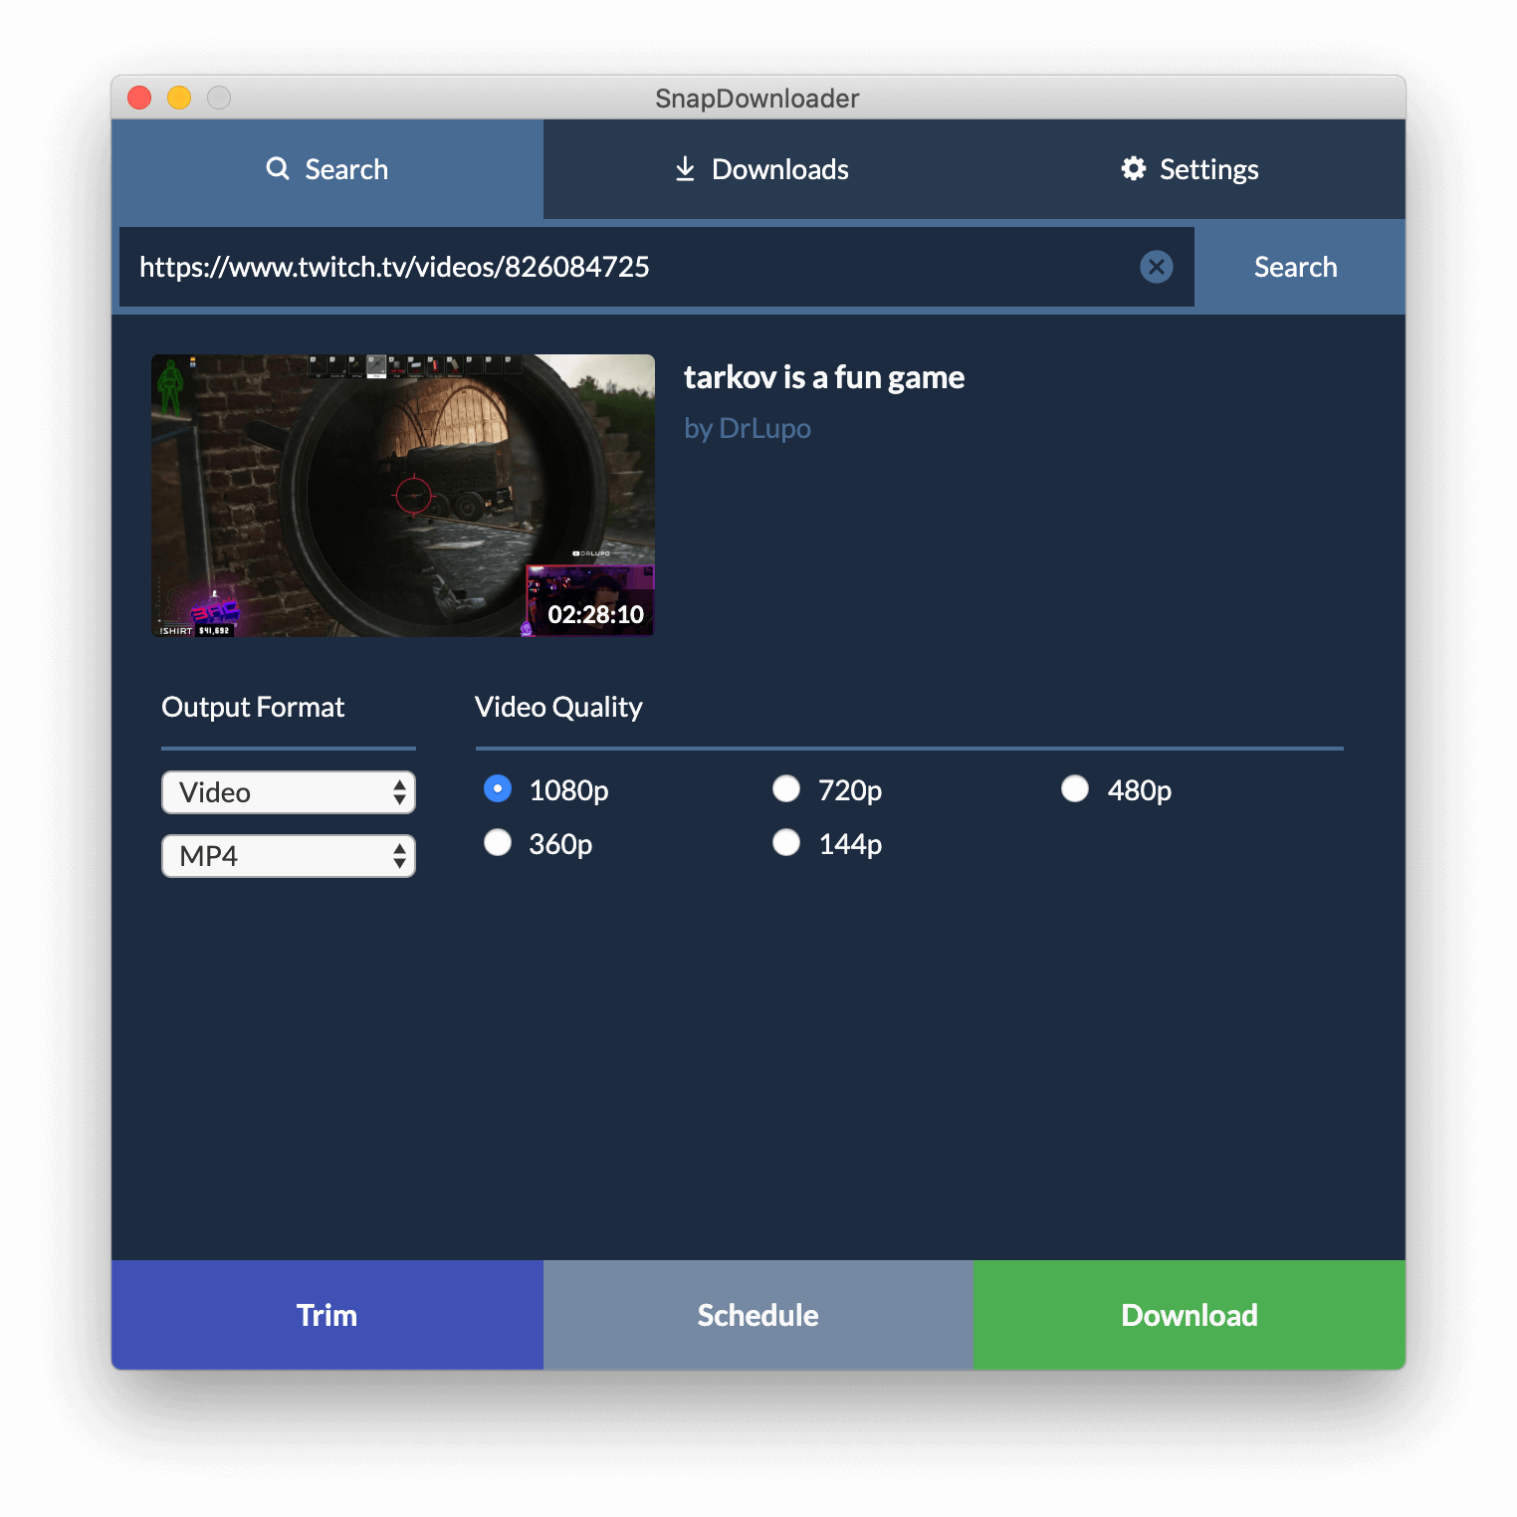Select 144p video quality
1517x1517 pixels.
point(786,843)
